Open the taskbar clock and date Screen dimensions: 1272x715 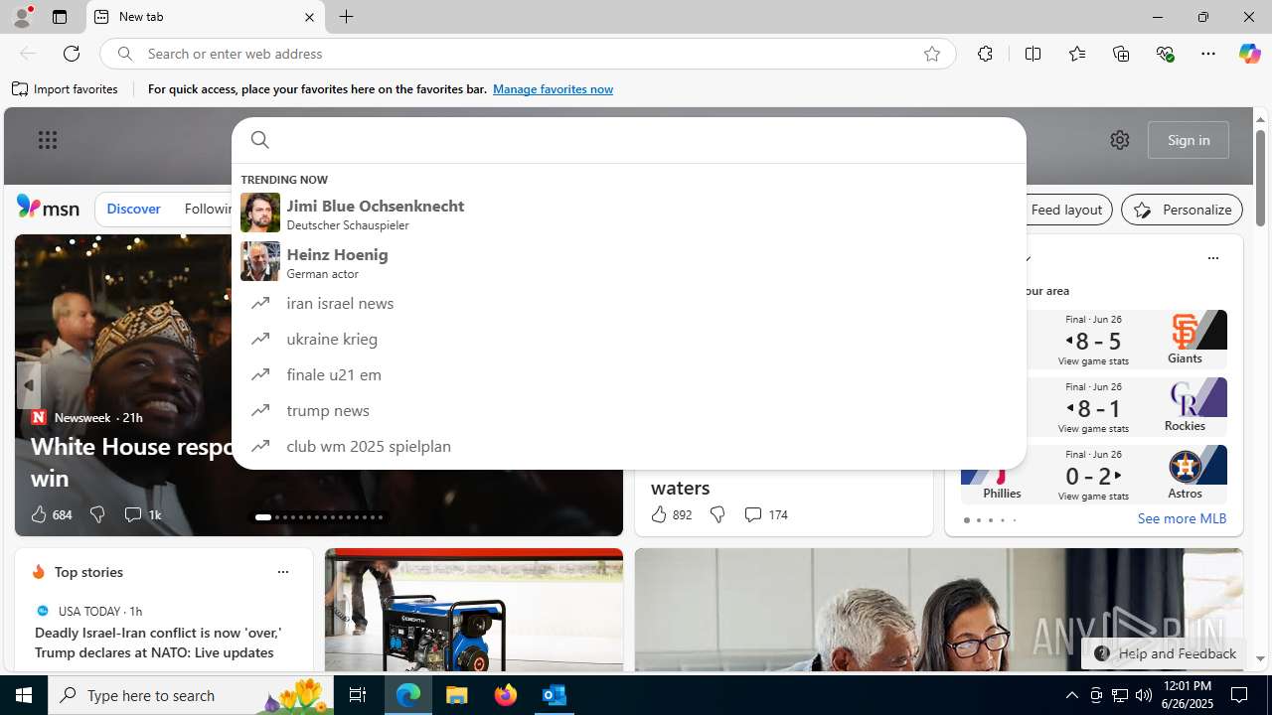click(1187, 695)
